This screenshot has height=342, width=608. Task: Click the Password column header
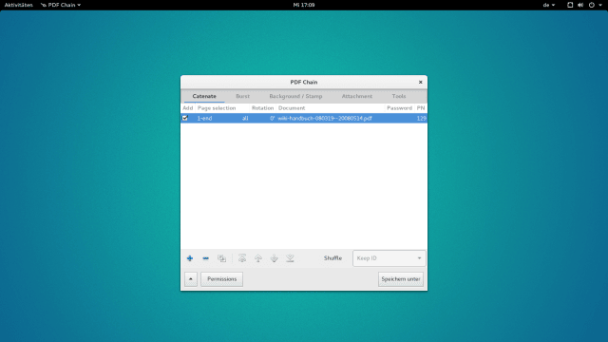(x=399, y=108)
